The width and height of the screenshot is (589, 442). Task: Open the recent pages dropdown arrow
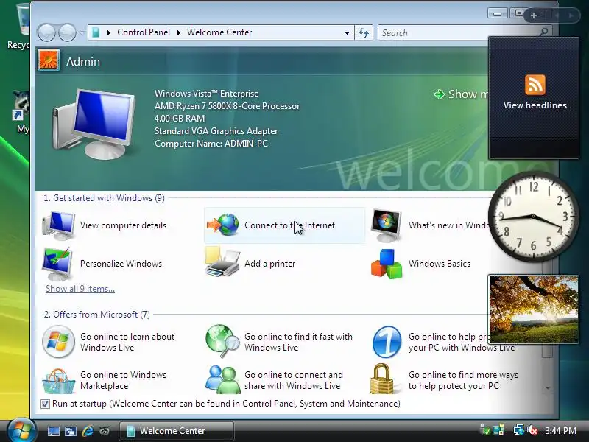(82, 32)
